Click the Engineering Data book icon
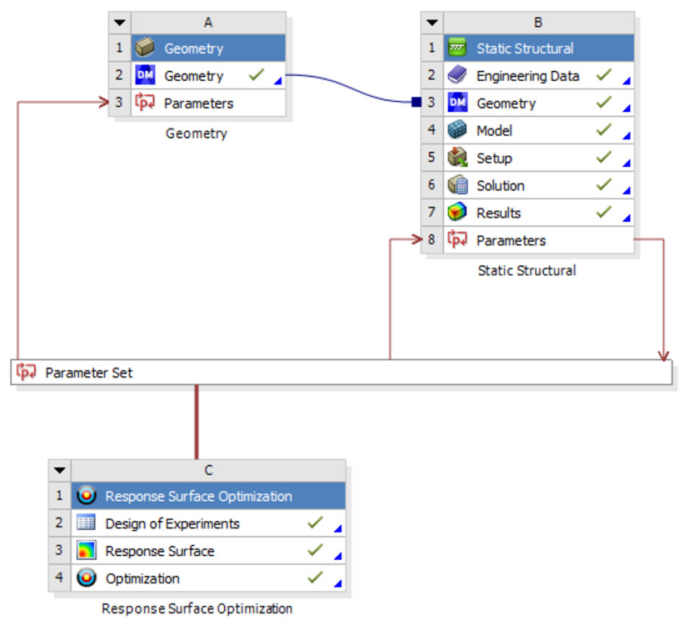 (x=457, y=75)
